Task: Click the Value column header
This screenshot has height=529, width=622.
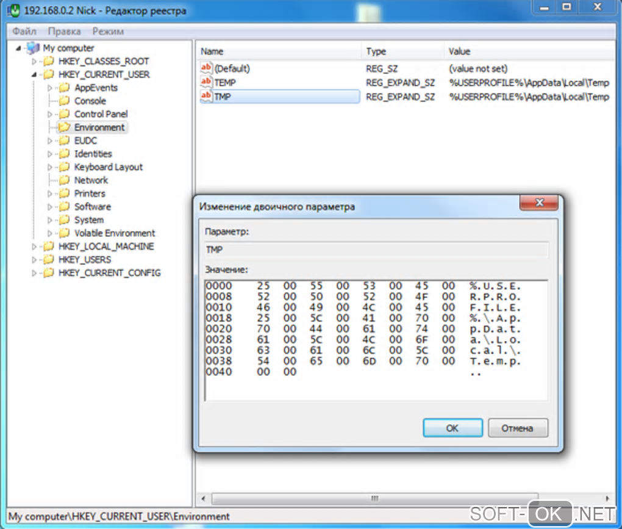Action: pos(529,51)
